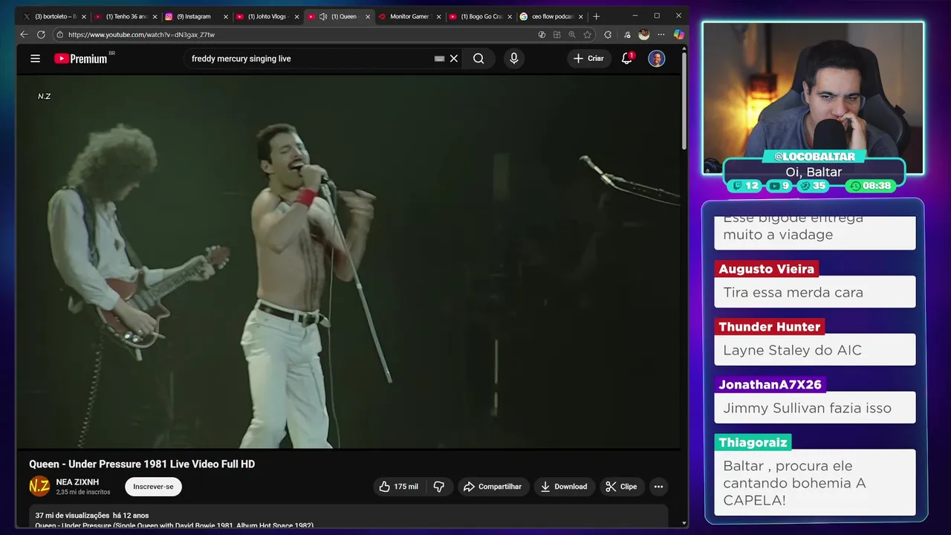951x535 pixels.
Task: Go back in the browser
Action: 24,34
